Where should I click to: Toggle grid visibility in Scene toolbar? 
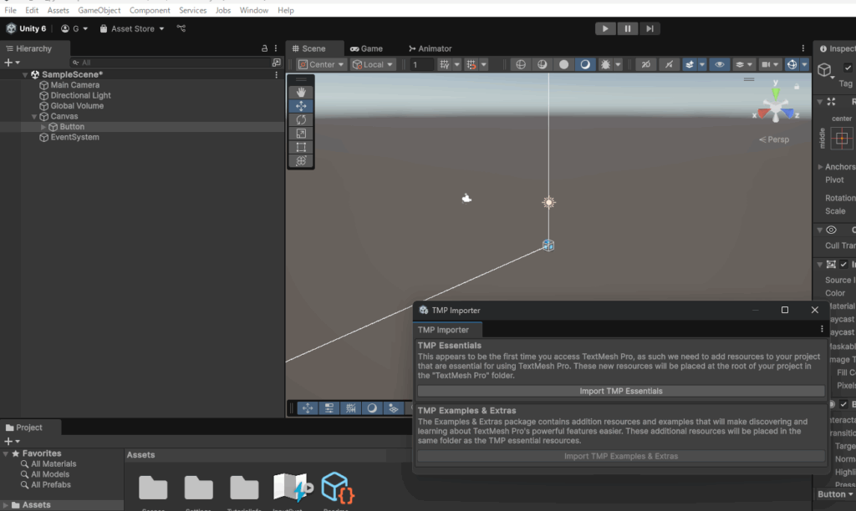[x=445, y=64]
